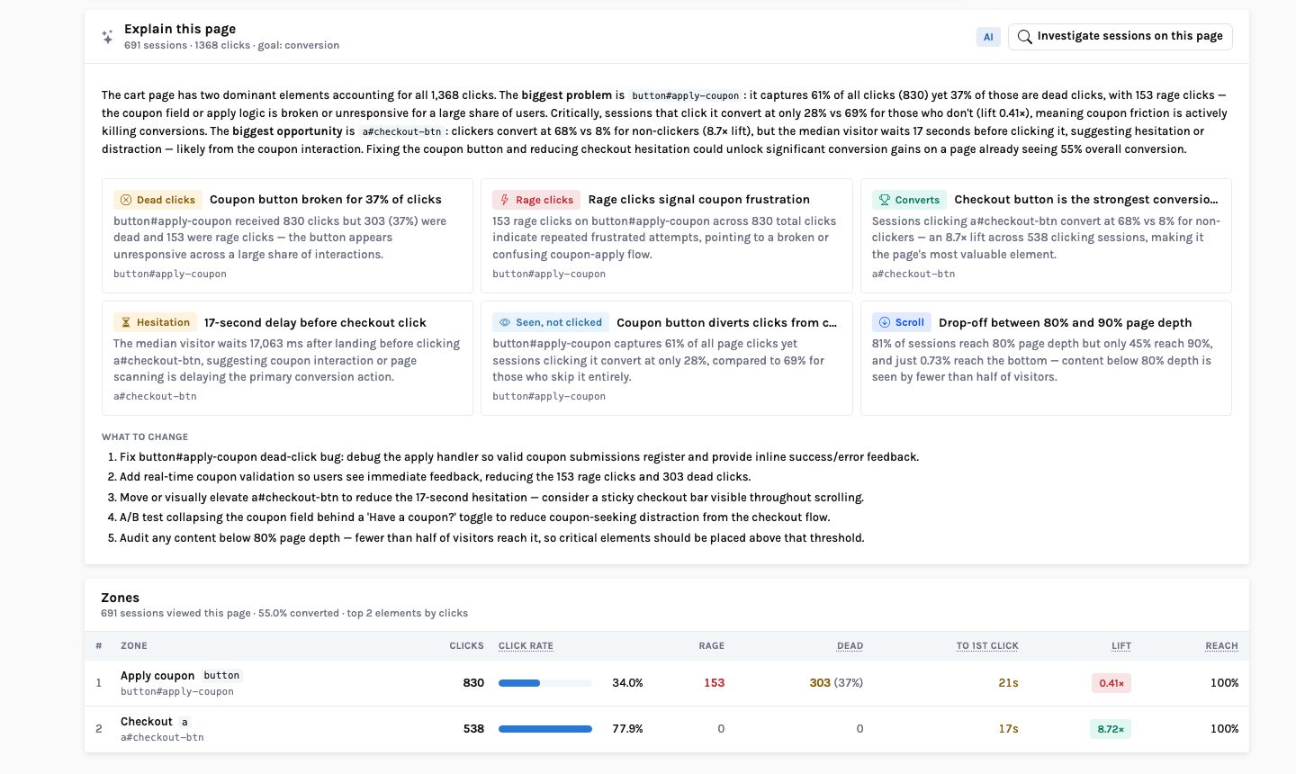Click the click rate bar for Checkout
1296x774 pixels.
click(545, 729)
